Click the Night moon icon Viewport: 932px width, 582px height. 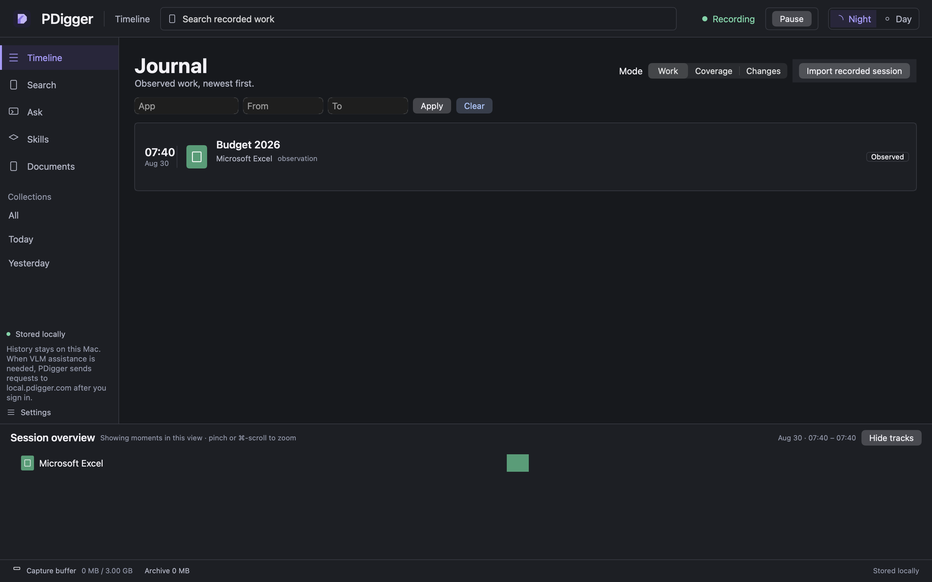coord(840,18)
